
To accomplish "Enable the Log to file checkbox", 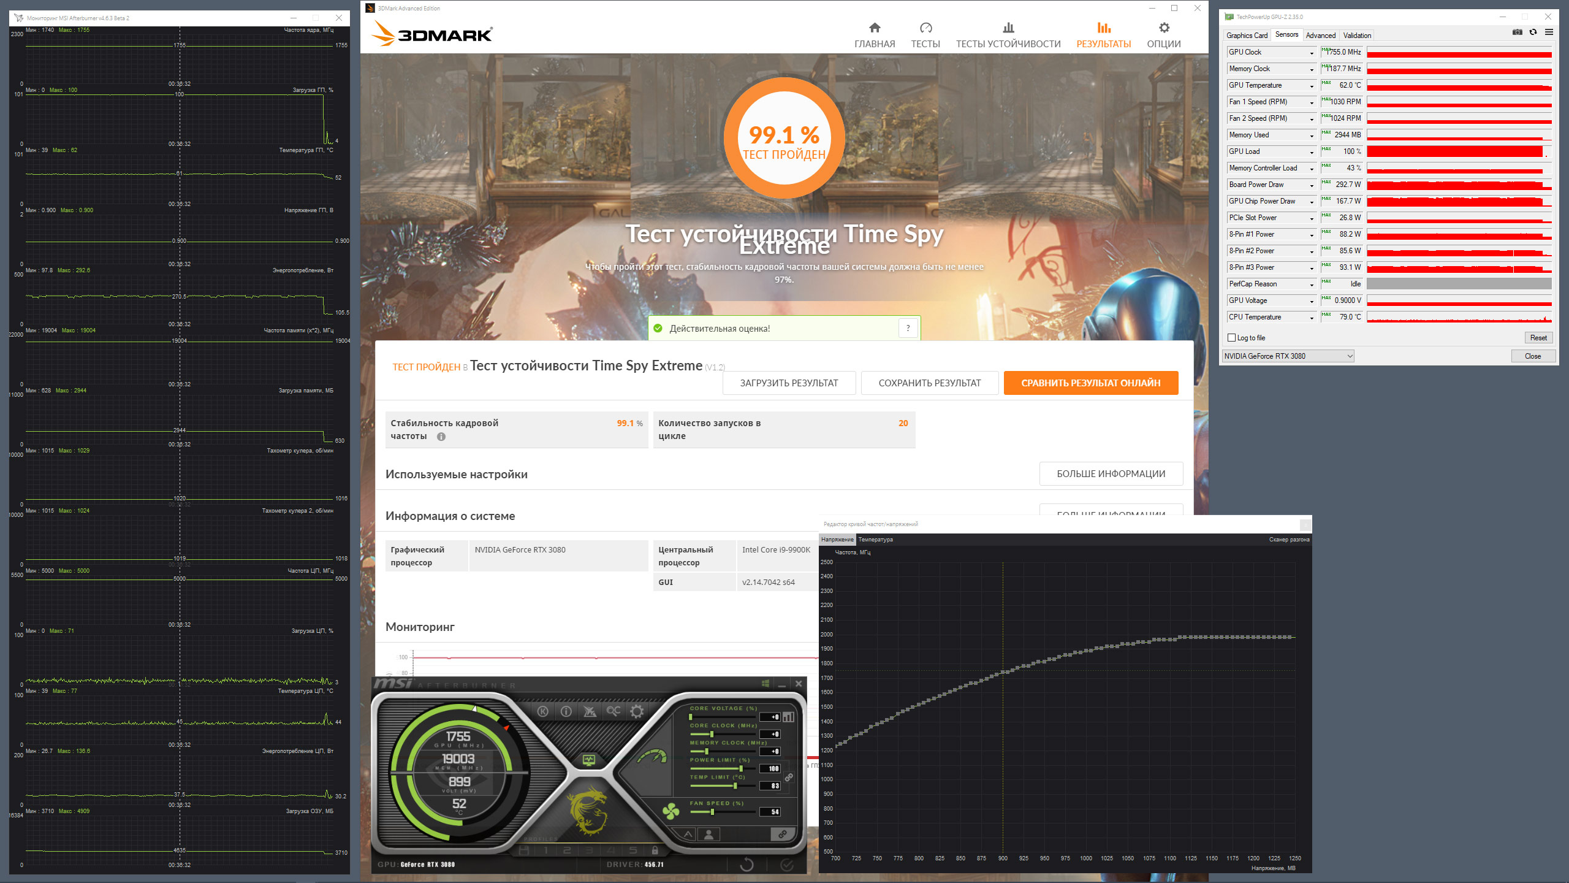I will tap(1232, 338).
